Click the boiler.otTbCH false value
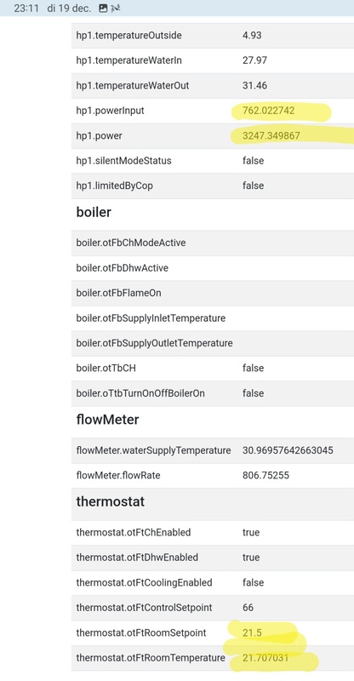354x681 pixels. (253, 368)
